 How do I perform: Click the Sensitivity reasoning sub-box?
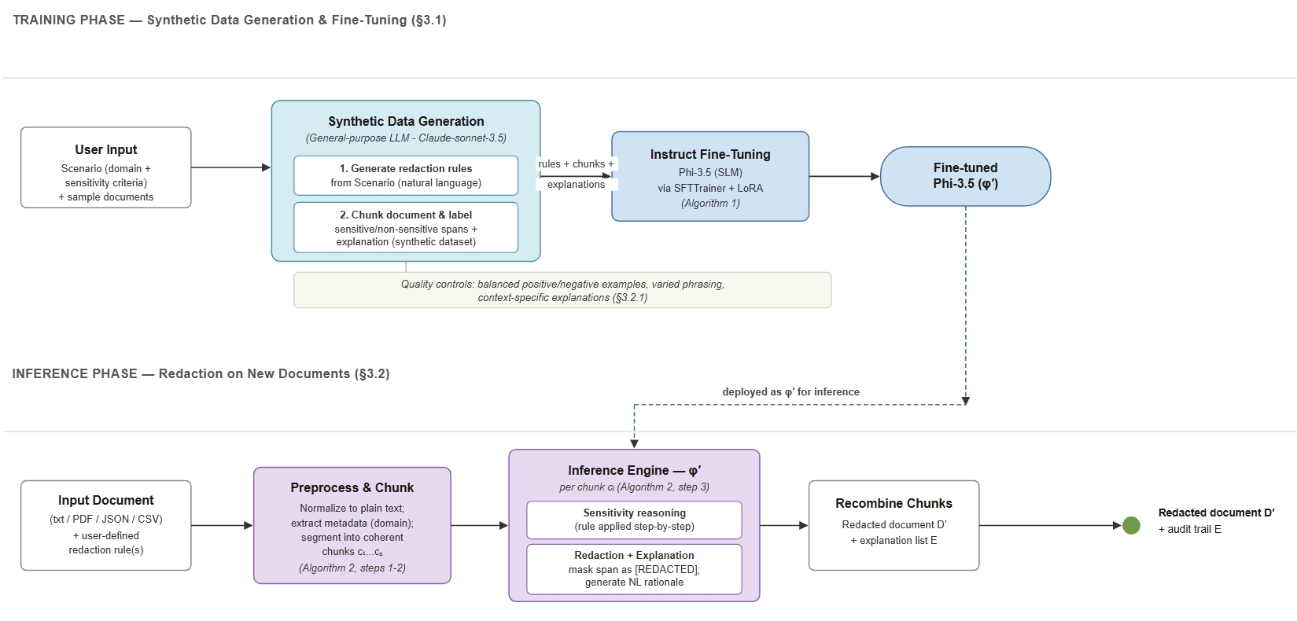point(634,520)
